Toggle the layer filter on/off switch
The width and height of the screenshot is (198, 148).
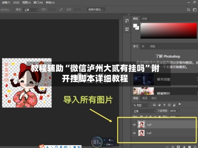click(179, 105)
